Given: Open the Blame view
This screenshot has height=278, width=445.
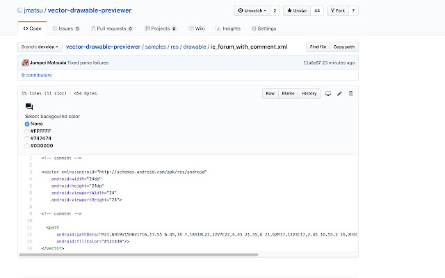Looking at the screenshot, I should [288, 94].
